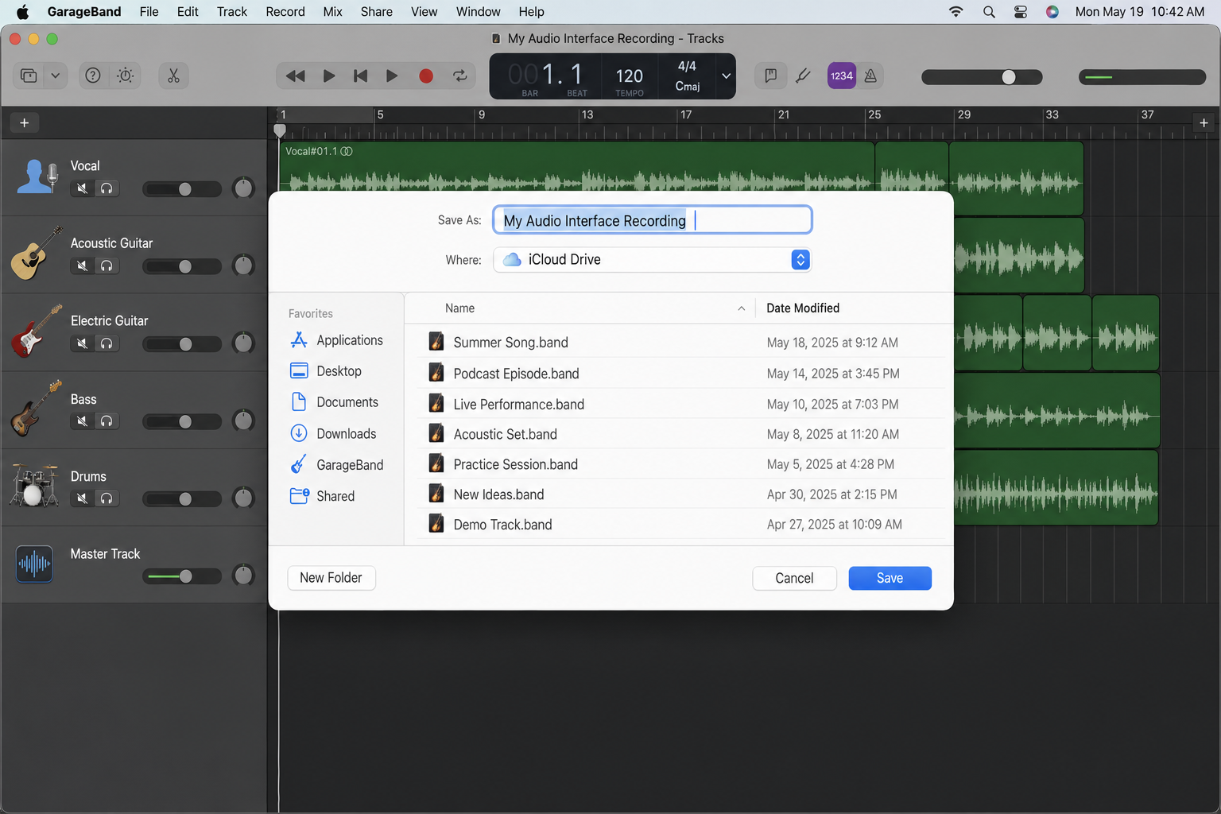Open Spotlight search in menu bar
This screenshot has width=1221, height=814.
989,12
